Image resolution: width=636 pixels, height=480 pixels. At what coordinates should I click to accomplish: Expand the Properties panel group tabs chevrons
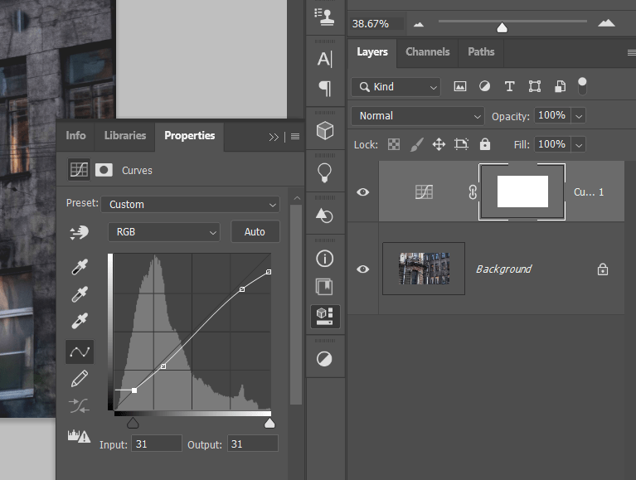point(274,137)
